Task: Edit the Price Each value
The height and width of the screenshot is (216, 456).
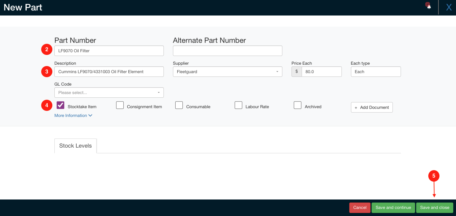Action: click(321, 71)
